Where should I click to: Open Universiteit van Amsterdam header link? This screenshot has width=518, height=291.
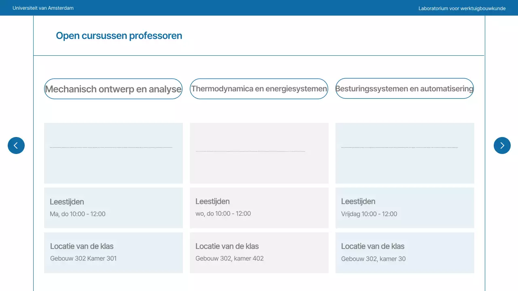click(43, 8)
